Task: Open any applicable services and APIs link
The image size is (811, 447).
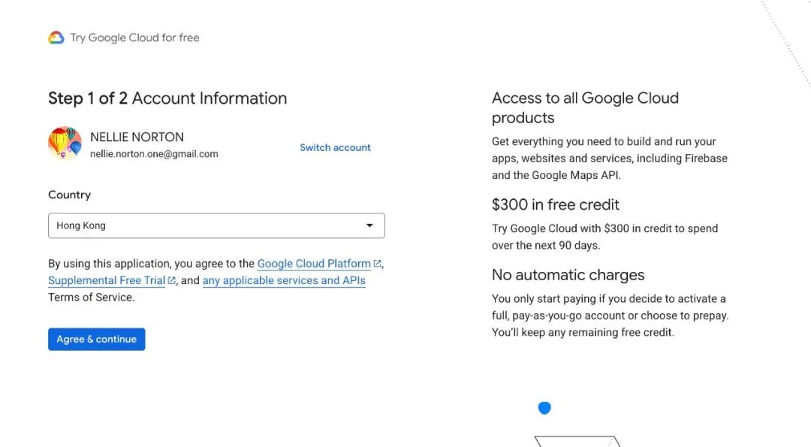Action: (x=284, y=281)
